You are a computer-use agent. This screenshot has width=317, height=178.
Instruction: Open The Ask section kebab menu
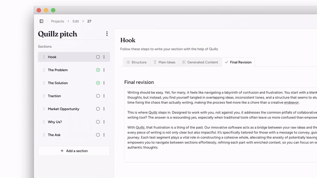[x=104, y=135]
